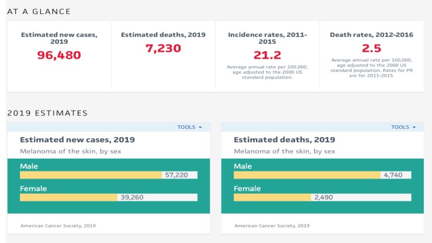Click the 7,230 estimated deaths figure
This screenshot has width=432, height=243.
point(163,49)
